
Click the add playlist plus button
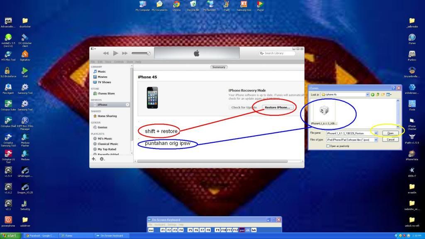(93, 159)
